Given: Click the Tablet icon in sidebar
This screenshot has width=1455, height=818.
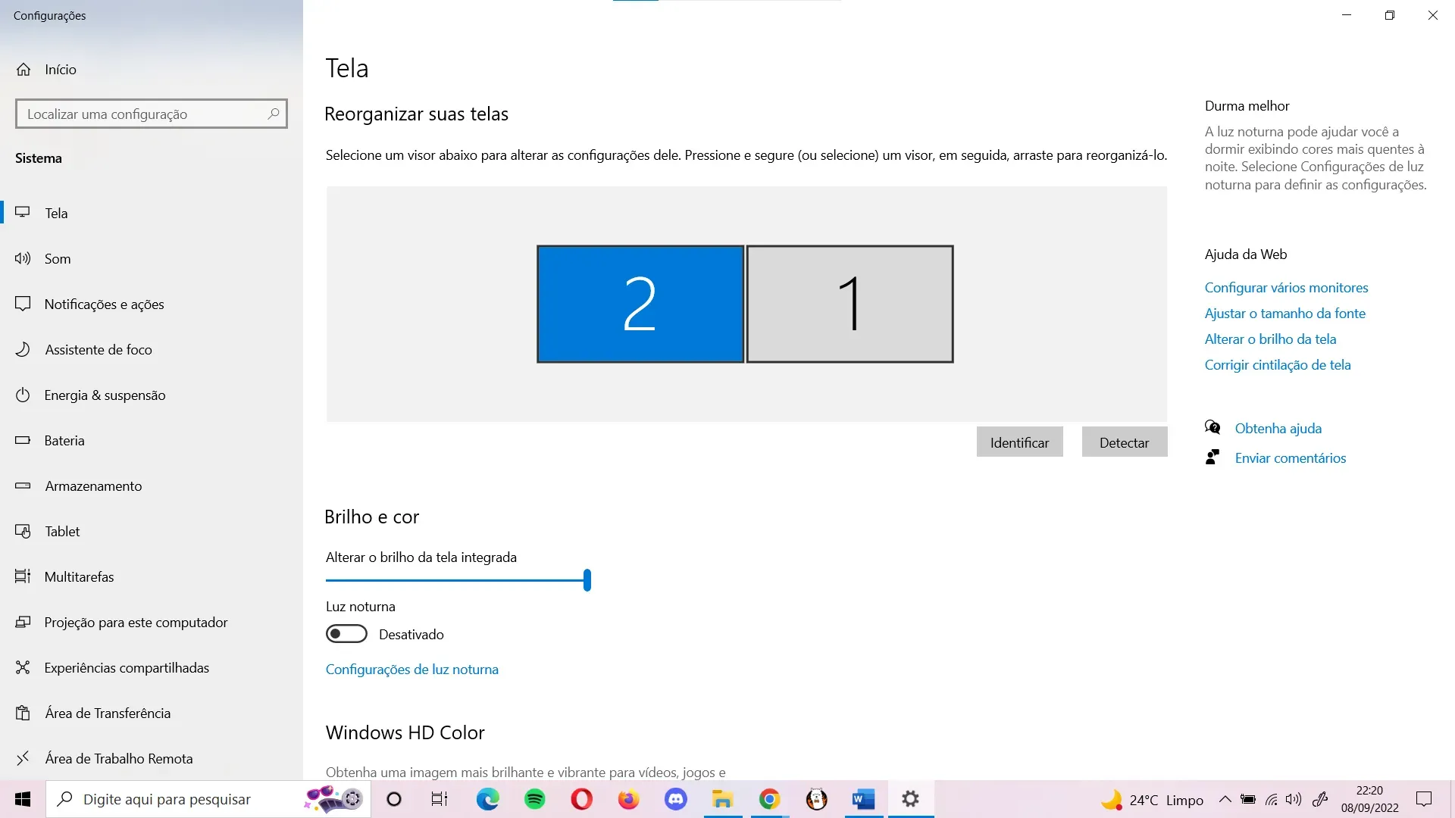Looking at the screenshot, I should tap(23, 531).
